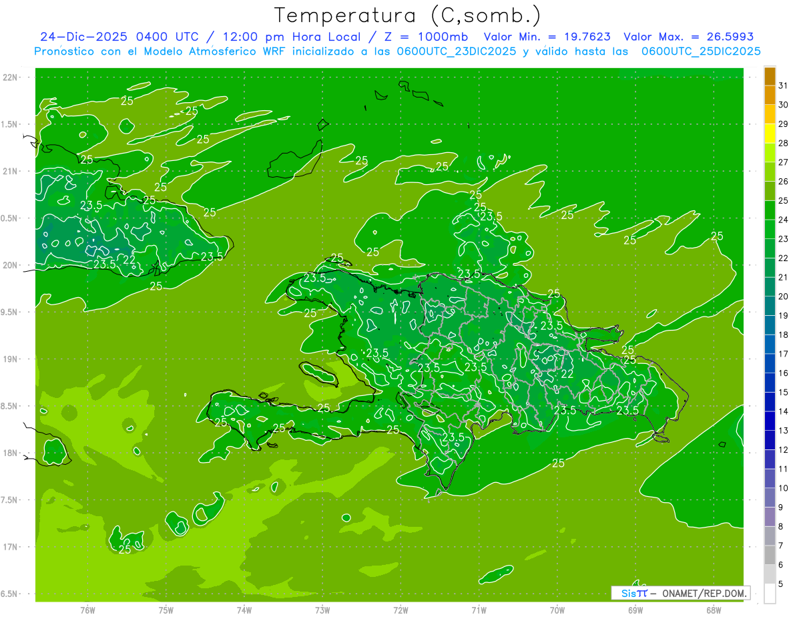Click the 73W longitude axis label
Image resolution: width=801 pixels, height=619 pixels.
click(x=322, y=610)
